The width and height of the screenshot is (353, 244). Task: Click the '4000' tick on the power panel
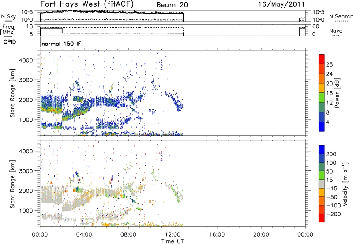26,60
